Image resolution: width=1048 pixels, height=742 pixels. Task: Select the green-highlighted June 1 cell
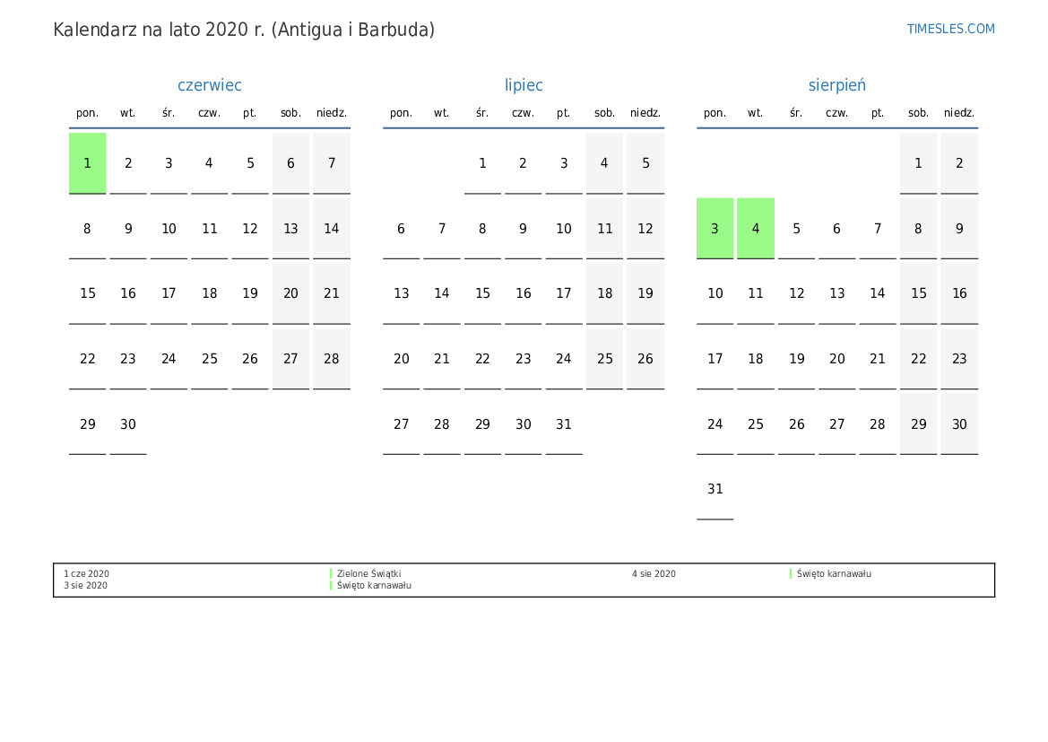(87, 163)
